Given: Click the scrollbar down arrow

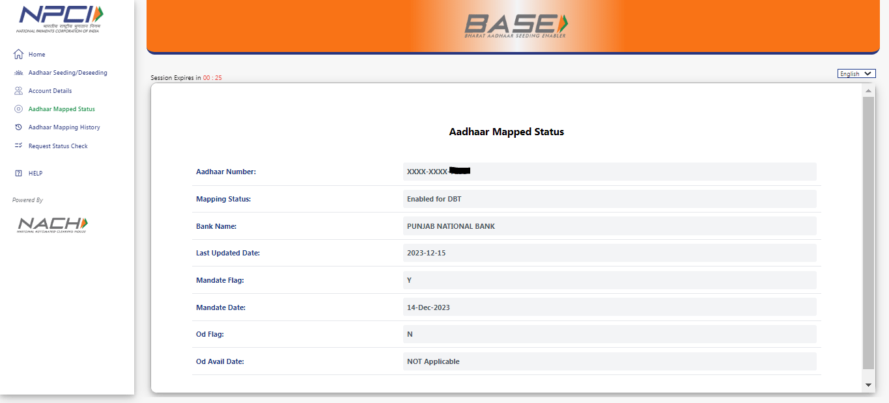Looking at the screenshot, I should (x=868, y=385).
